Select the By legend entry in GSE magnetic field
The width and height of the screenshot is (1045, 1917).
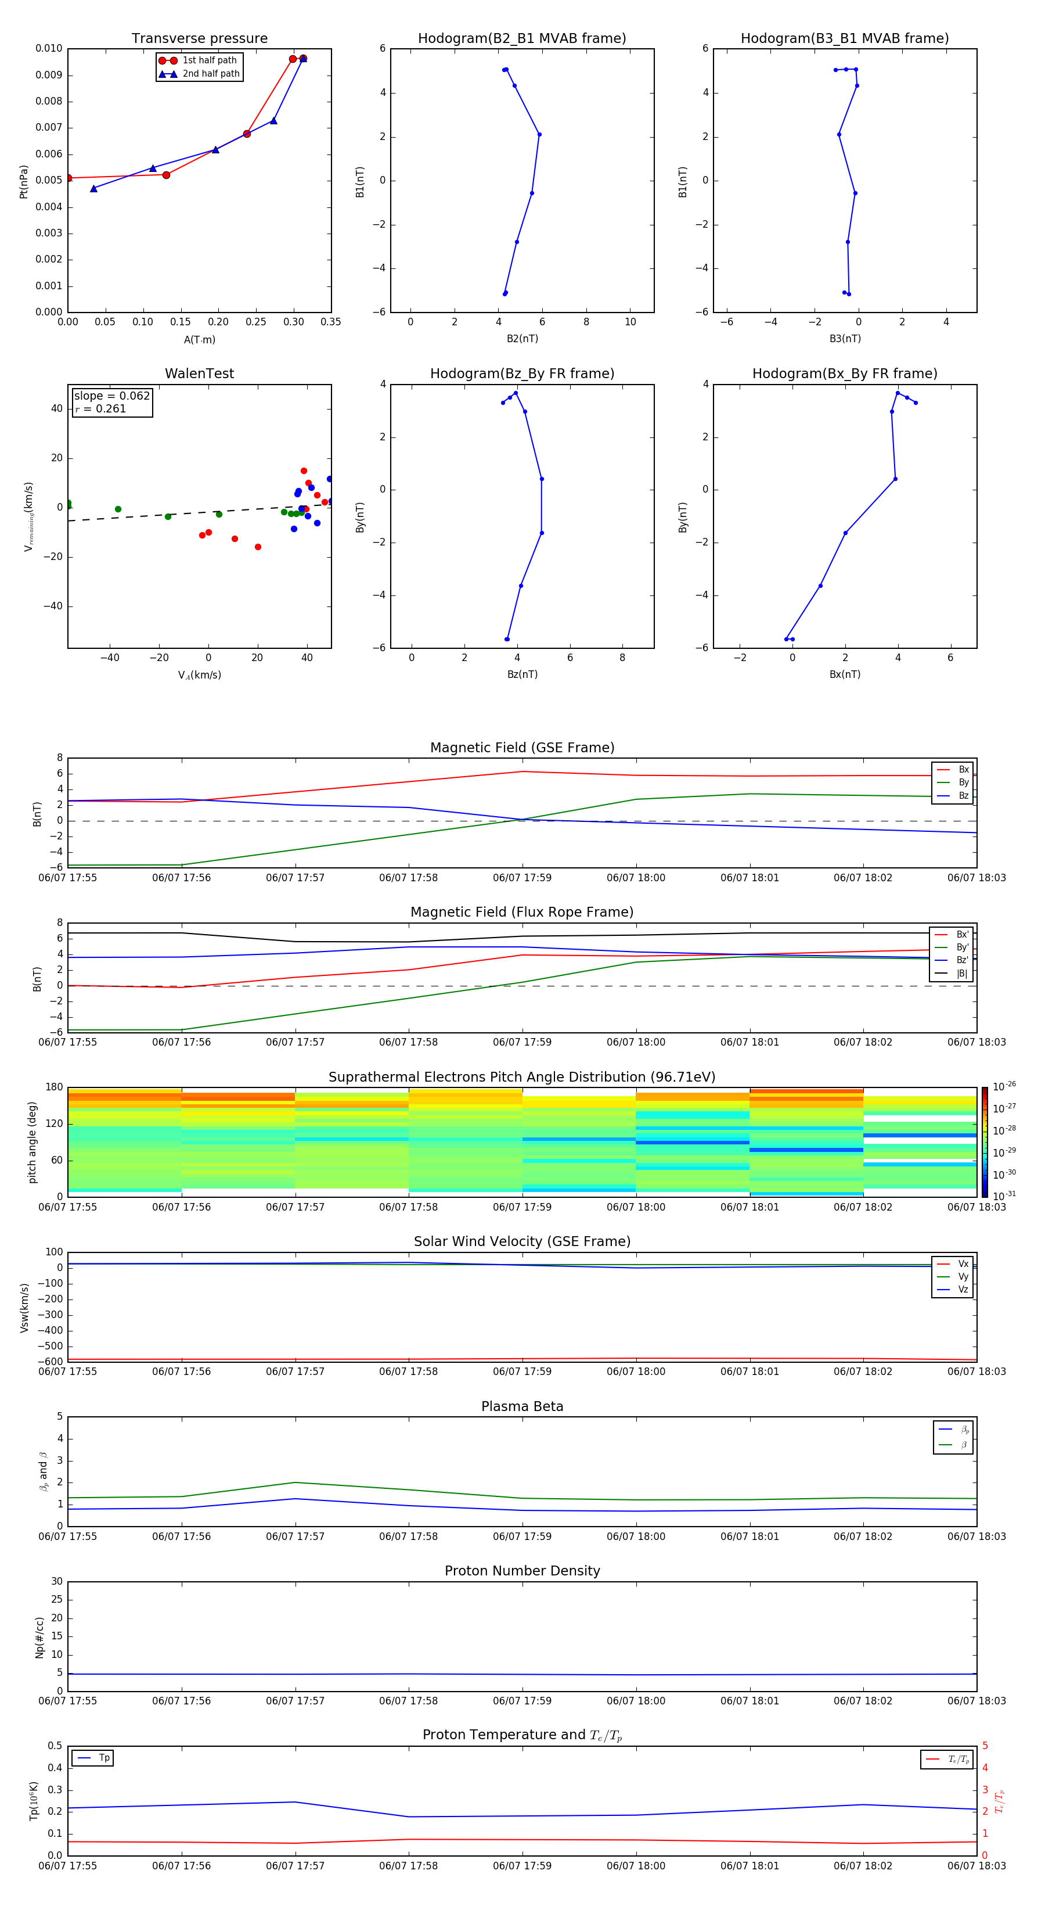(953, 782)
